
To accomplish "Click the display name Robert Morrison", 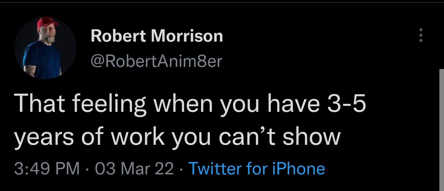I will coord(157,36).
